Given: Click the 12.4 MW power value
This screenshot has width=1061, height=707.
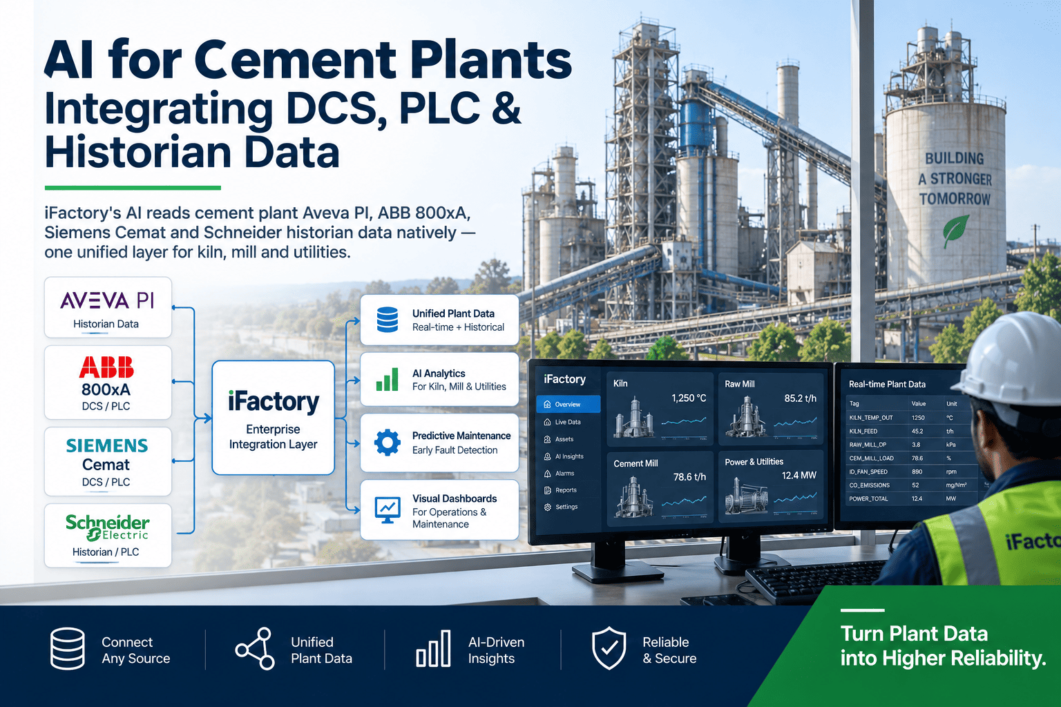Looking at the screenshot, I should pyautogui.click(x=799, y=476).
